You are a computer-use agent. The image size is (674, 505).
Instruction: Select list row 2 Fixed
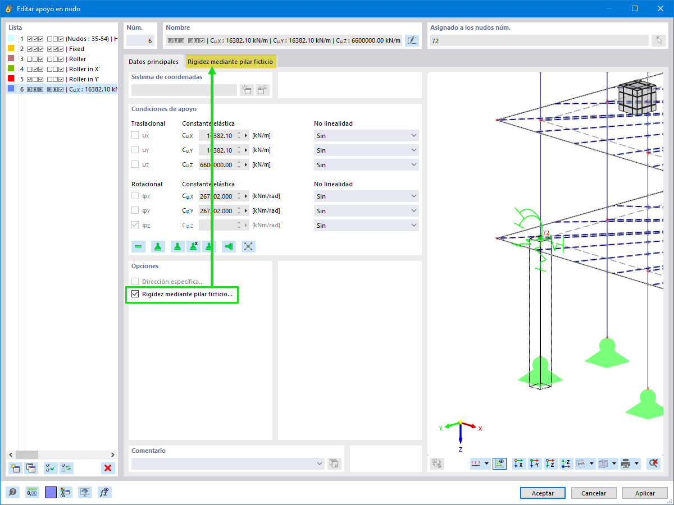[x=62, y=49]
